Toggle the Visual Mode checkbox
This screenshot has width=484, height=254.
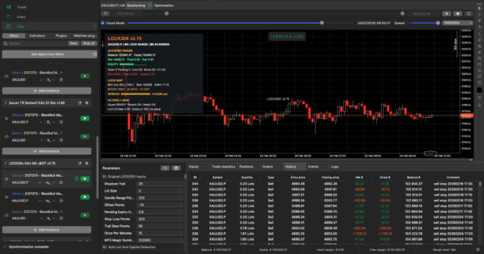pyautogui.click(x=102, y=23)
